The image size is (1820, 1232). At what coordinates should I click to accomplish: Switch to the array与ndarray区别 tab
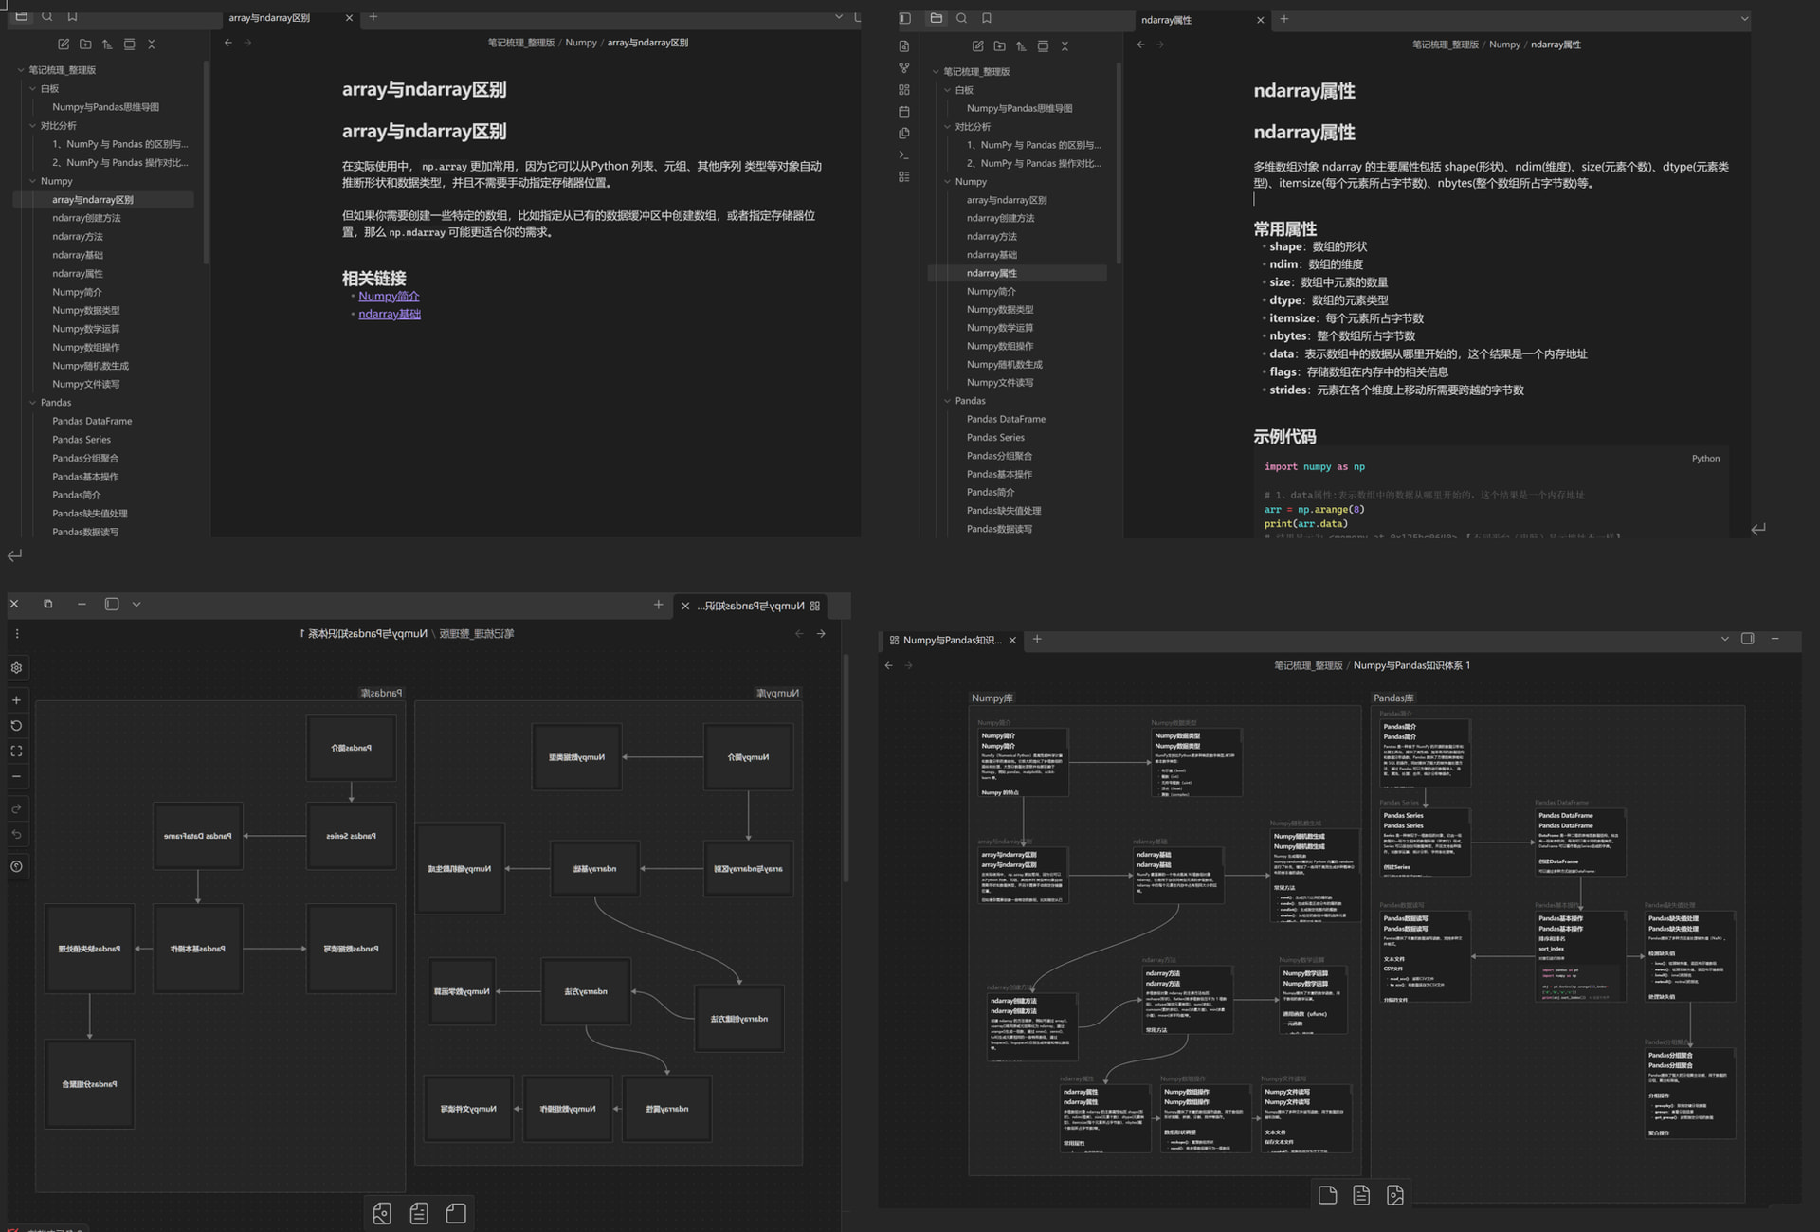pos(270,18)
